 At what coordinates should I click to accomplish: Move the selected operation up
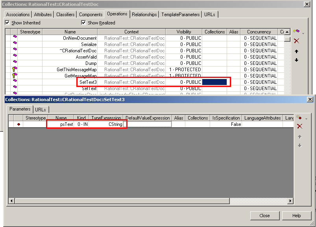(296, 52)
